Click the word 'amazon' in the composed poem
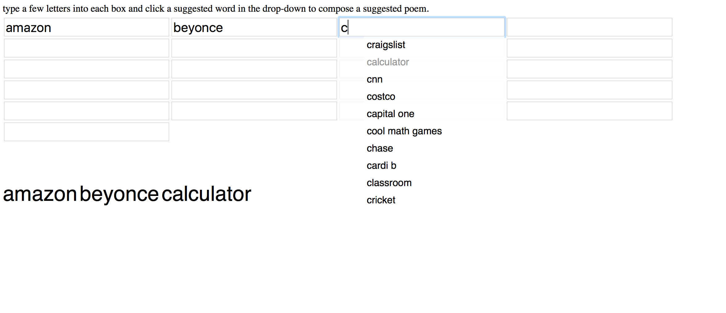 tap(40, 194)
